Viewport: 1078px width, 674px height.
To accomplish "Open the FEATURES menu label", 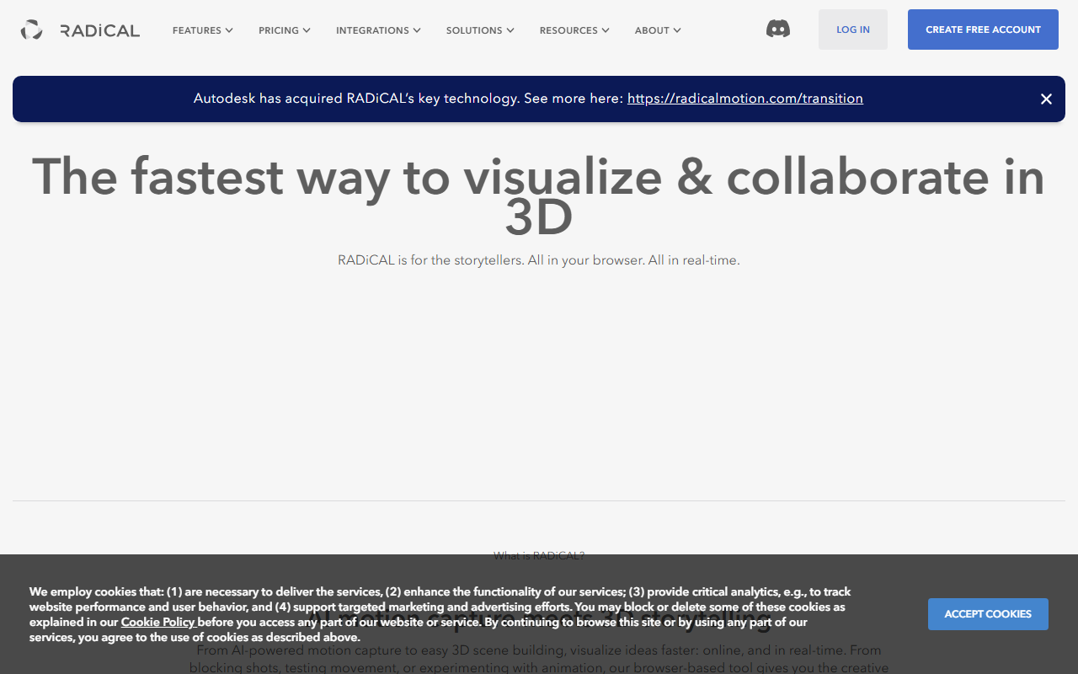I will 197,30.
